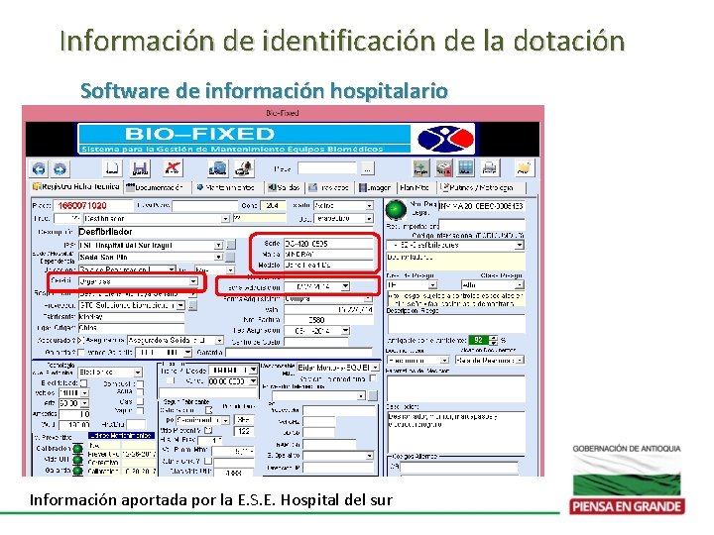The height and width of the screenshot is (535, 714).
Task: Click the search input field in toolbar
Action: click(327, 168)
